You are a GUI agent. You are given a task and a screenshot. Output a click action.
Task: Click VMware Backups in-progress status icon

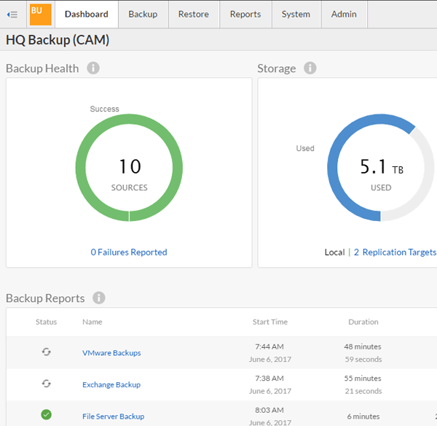click(47, 352)
